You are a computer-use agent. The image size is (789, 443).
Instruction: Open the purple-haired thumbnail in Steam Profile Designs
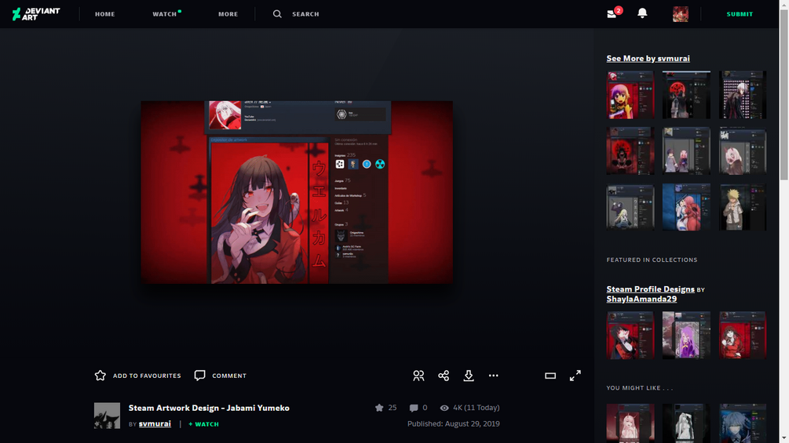click(x=686, y=335)
